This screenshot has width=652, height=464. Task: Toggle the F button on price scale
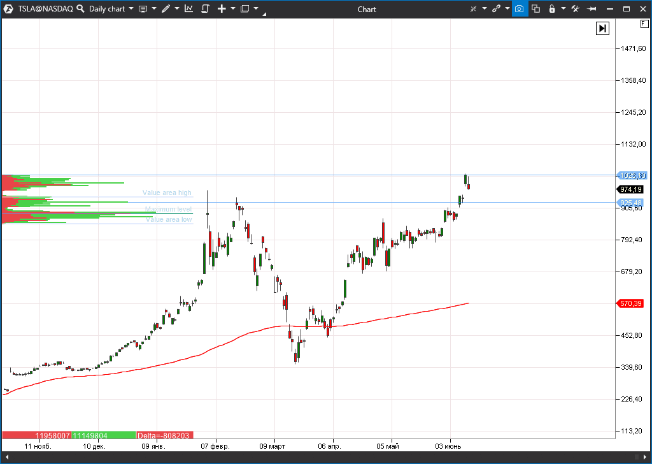(x=644, y=24)
